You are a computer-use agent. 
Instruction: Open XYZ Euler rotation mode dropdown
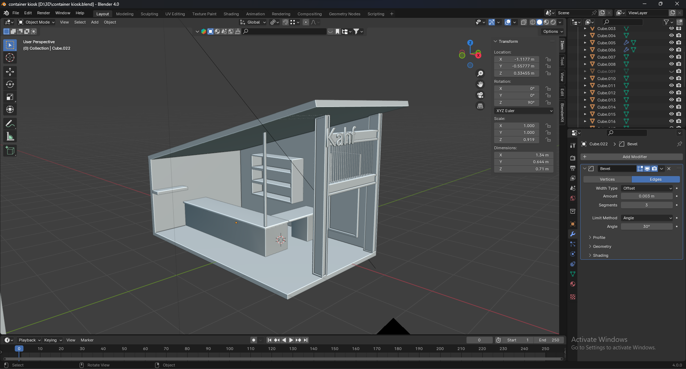coord(524,111)
